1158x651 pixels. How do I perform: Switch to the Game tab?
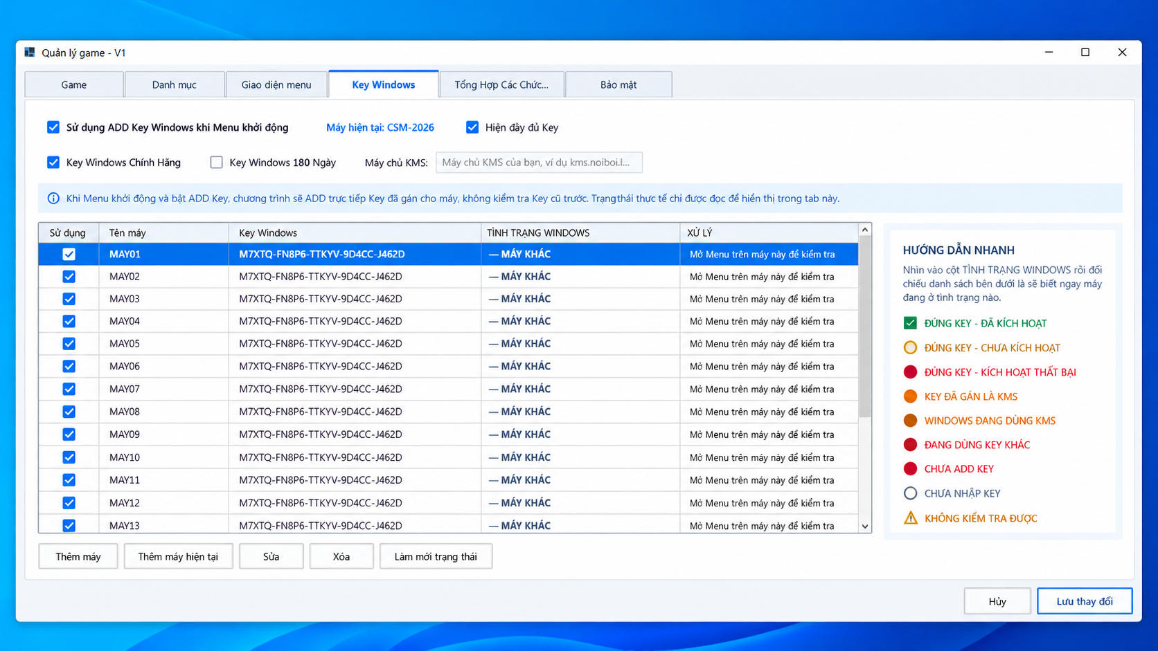(74, 84)
